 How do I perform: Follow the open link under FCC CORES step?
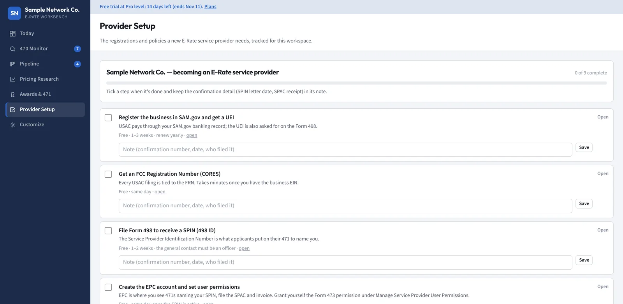160,192
